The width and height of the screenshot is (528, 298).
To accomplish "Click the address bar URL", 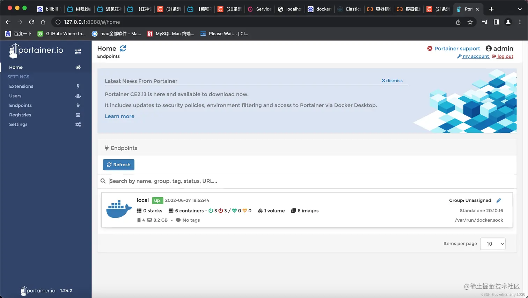I will [x=91, y=22].
